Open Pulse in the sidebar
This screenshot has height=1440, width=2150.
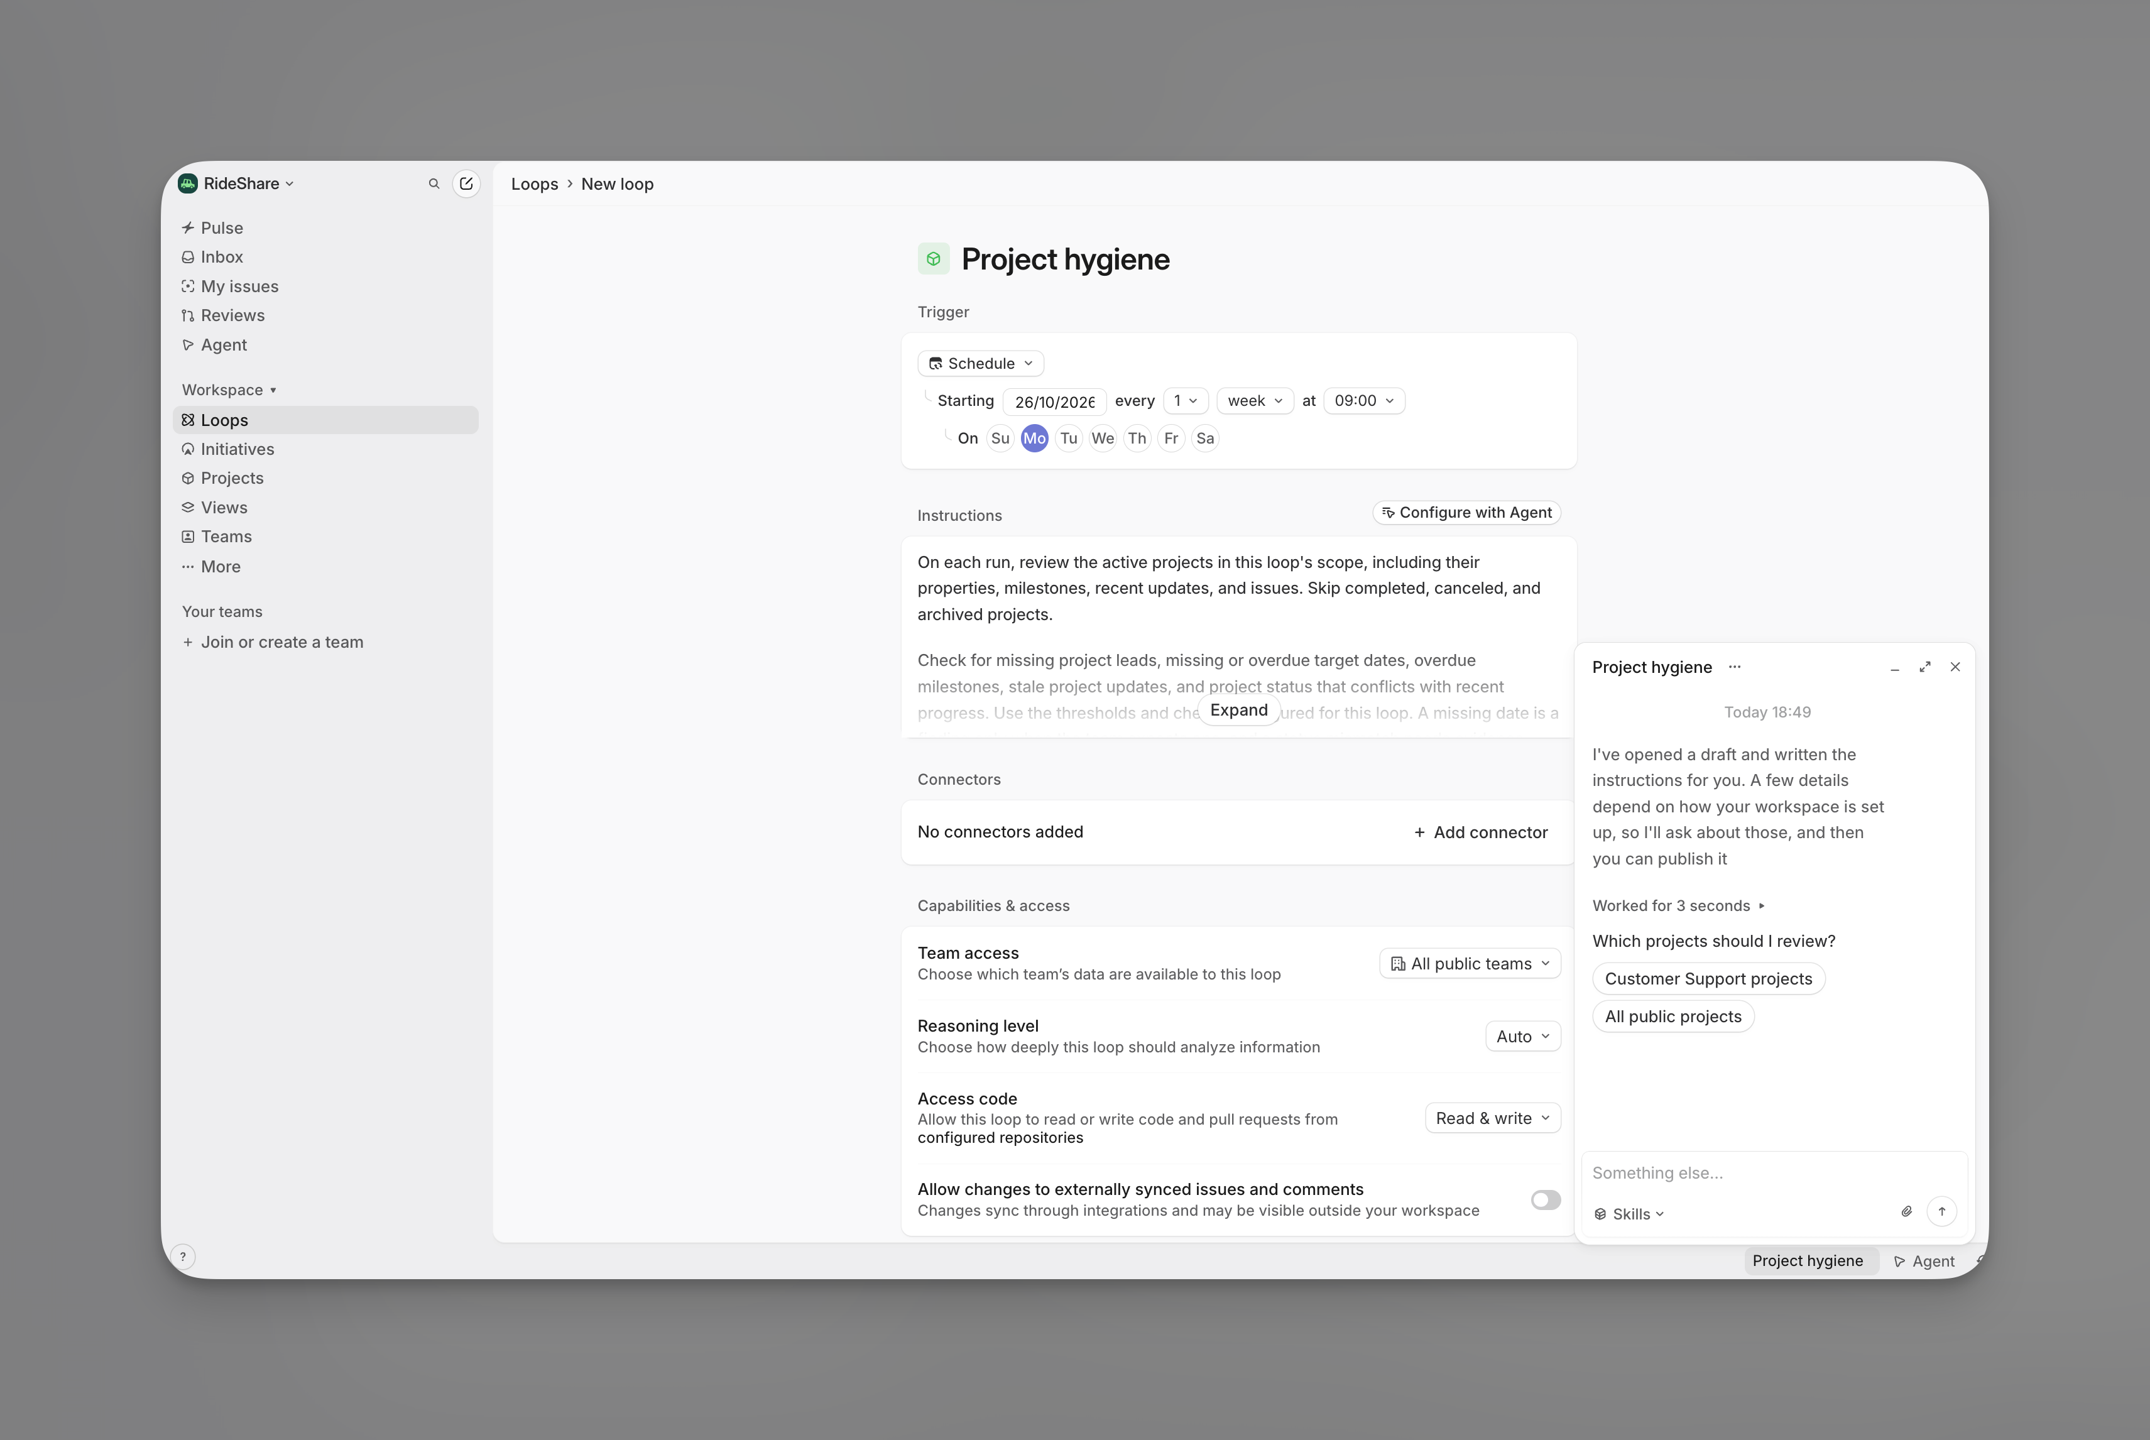click(326, 228)
